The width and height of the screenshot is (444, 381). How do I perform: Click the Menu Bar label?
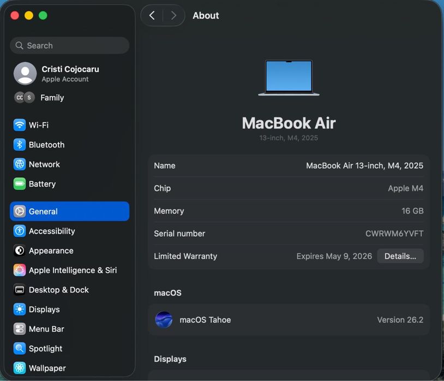[x=46, y=329]
